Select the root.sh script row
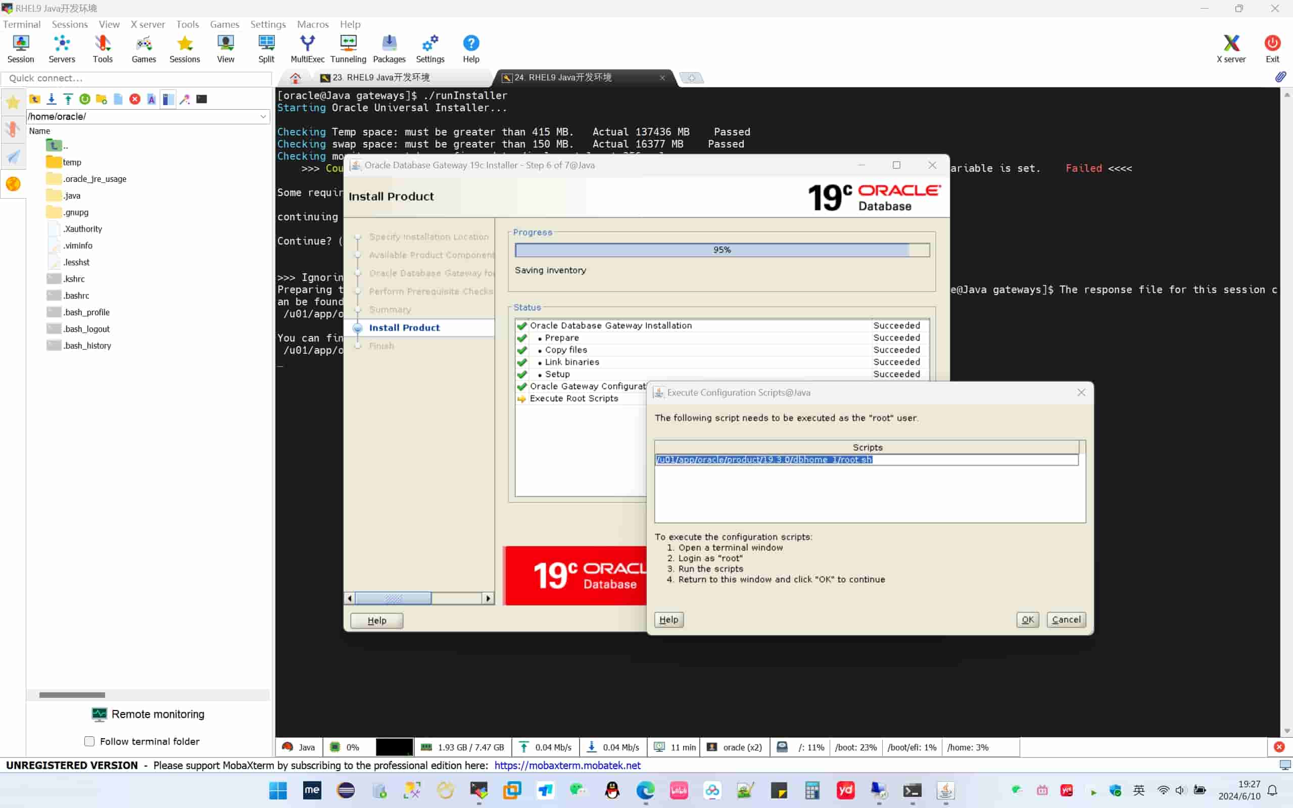 pos(866,459)
